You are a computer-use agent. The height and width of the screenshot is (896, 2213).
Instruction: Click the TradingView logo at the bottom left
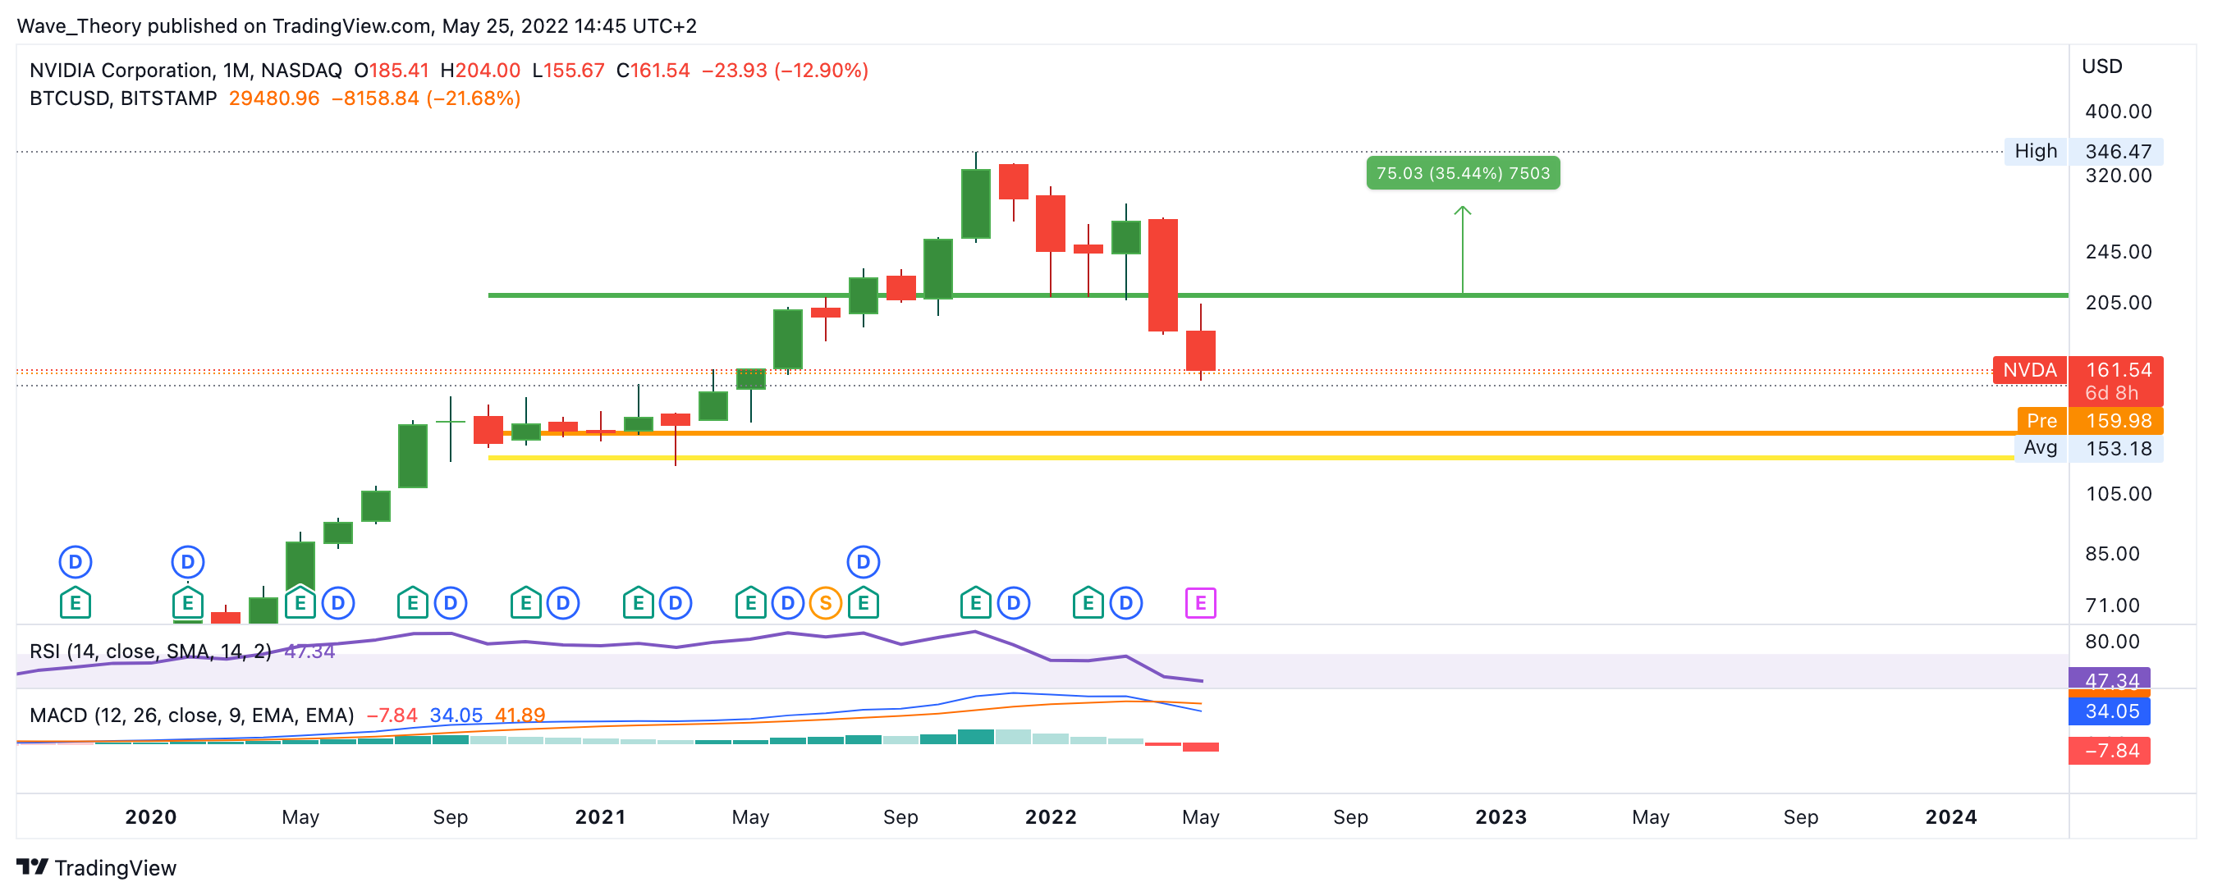(x=96, y=867)
